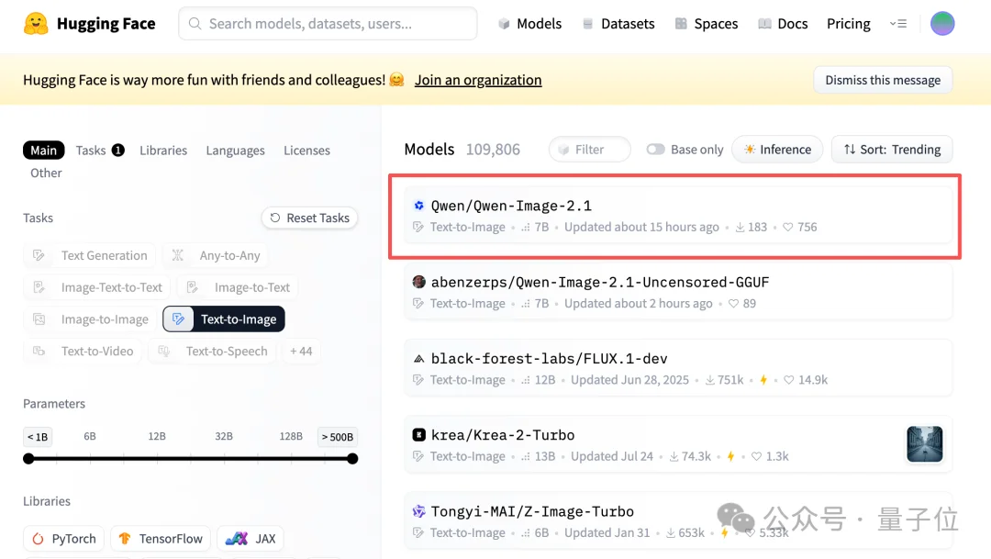Click the Reset Tasks button

coord(310,218)
